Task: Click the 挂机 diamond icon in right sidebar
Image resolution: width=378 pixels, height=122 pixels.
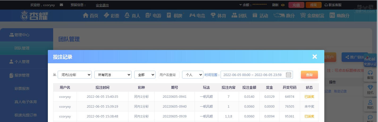Action: coord(370,90)
